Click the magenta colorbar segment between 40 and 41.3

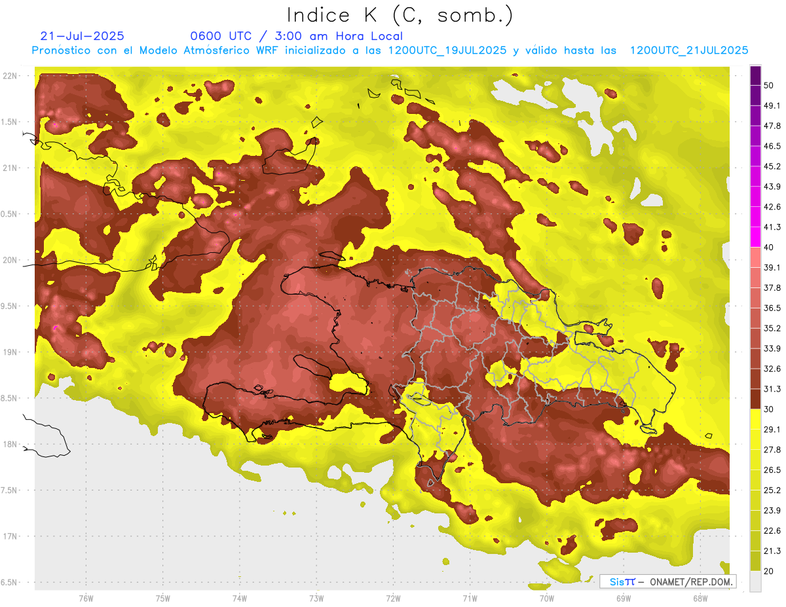[x=755, y=237]
